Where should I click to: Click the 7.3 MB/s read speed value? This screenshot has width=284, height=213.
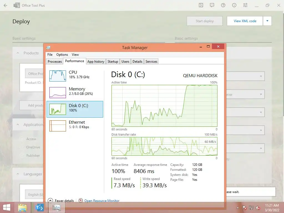tap(124, 185)
